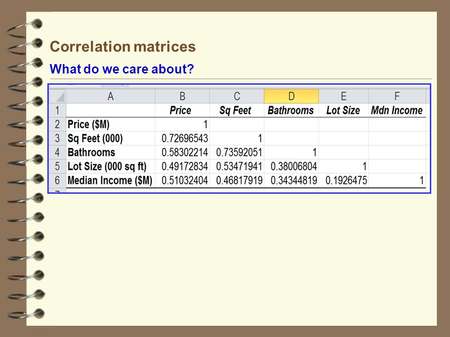450x337 pixels.
Task: Click the select-all corner triangle of the spreadsheet
Action: click(x=57, y=96)
